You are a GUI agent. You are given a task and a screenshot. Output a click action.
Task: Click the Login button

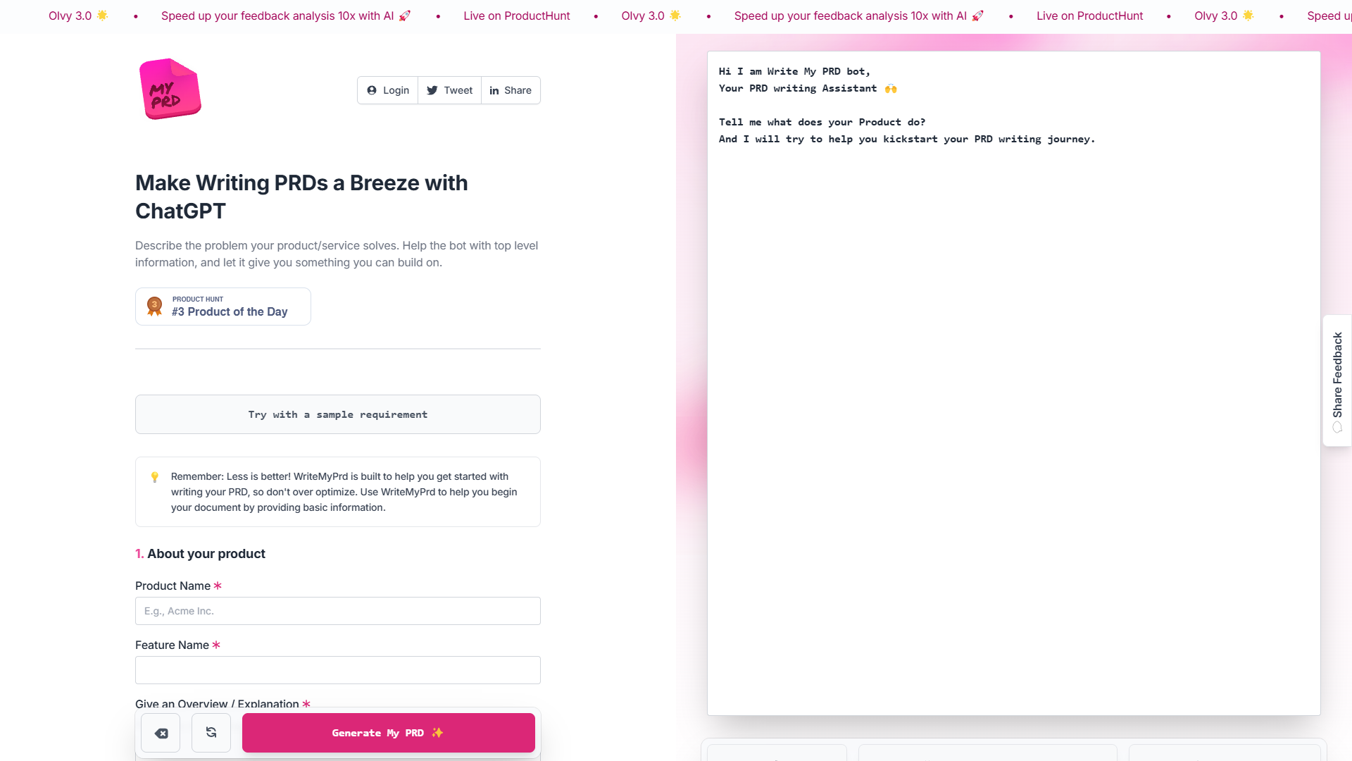[387, 90]
